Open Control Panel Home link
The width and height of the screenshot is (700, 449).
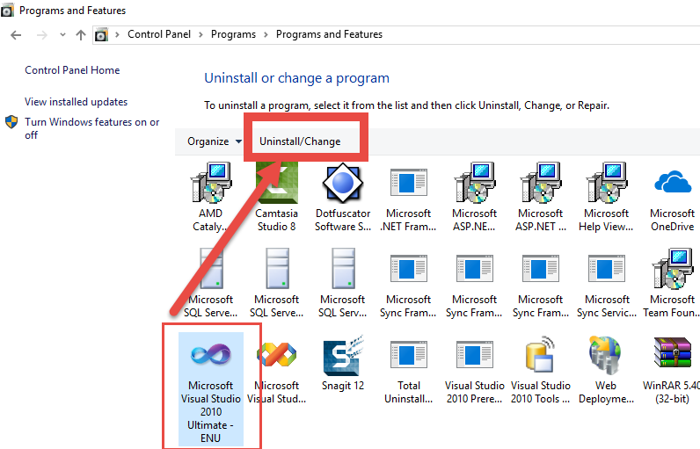[x=72, y=70]
